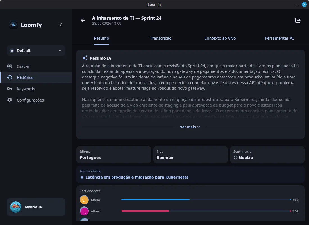Click the Tipo Reunião card
309x225 pixels.
coord(190,155)
